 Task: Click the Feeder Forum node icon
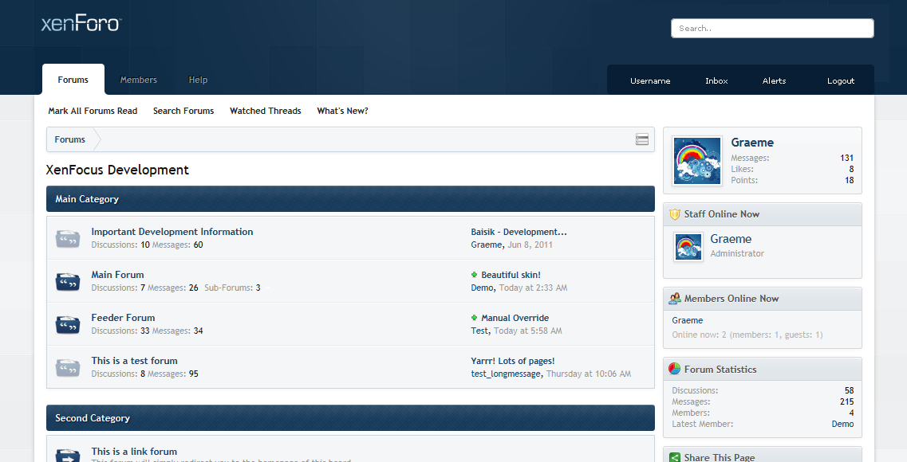tap(68, 324)
